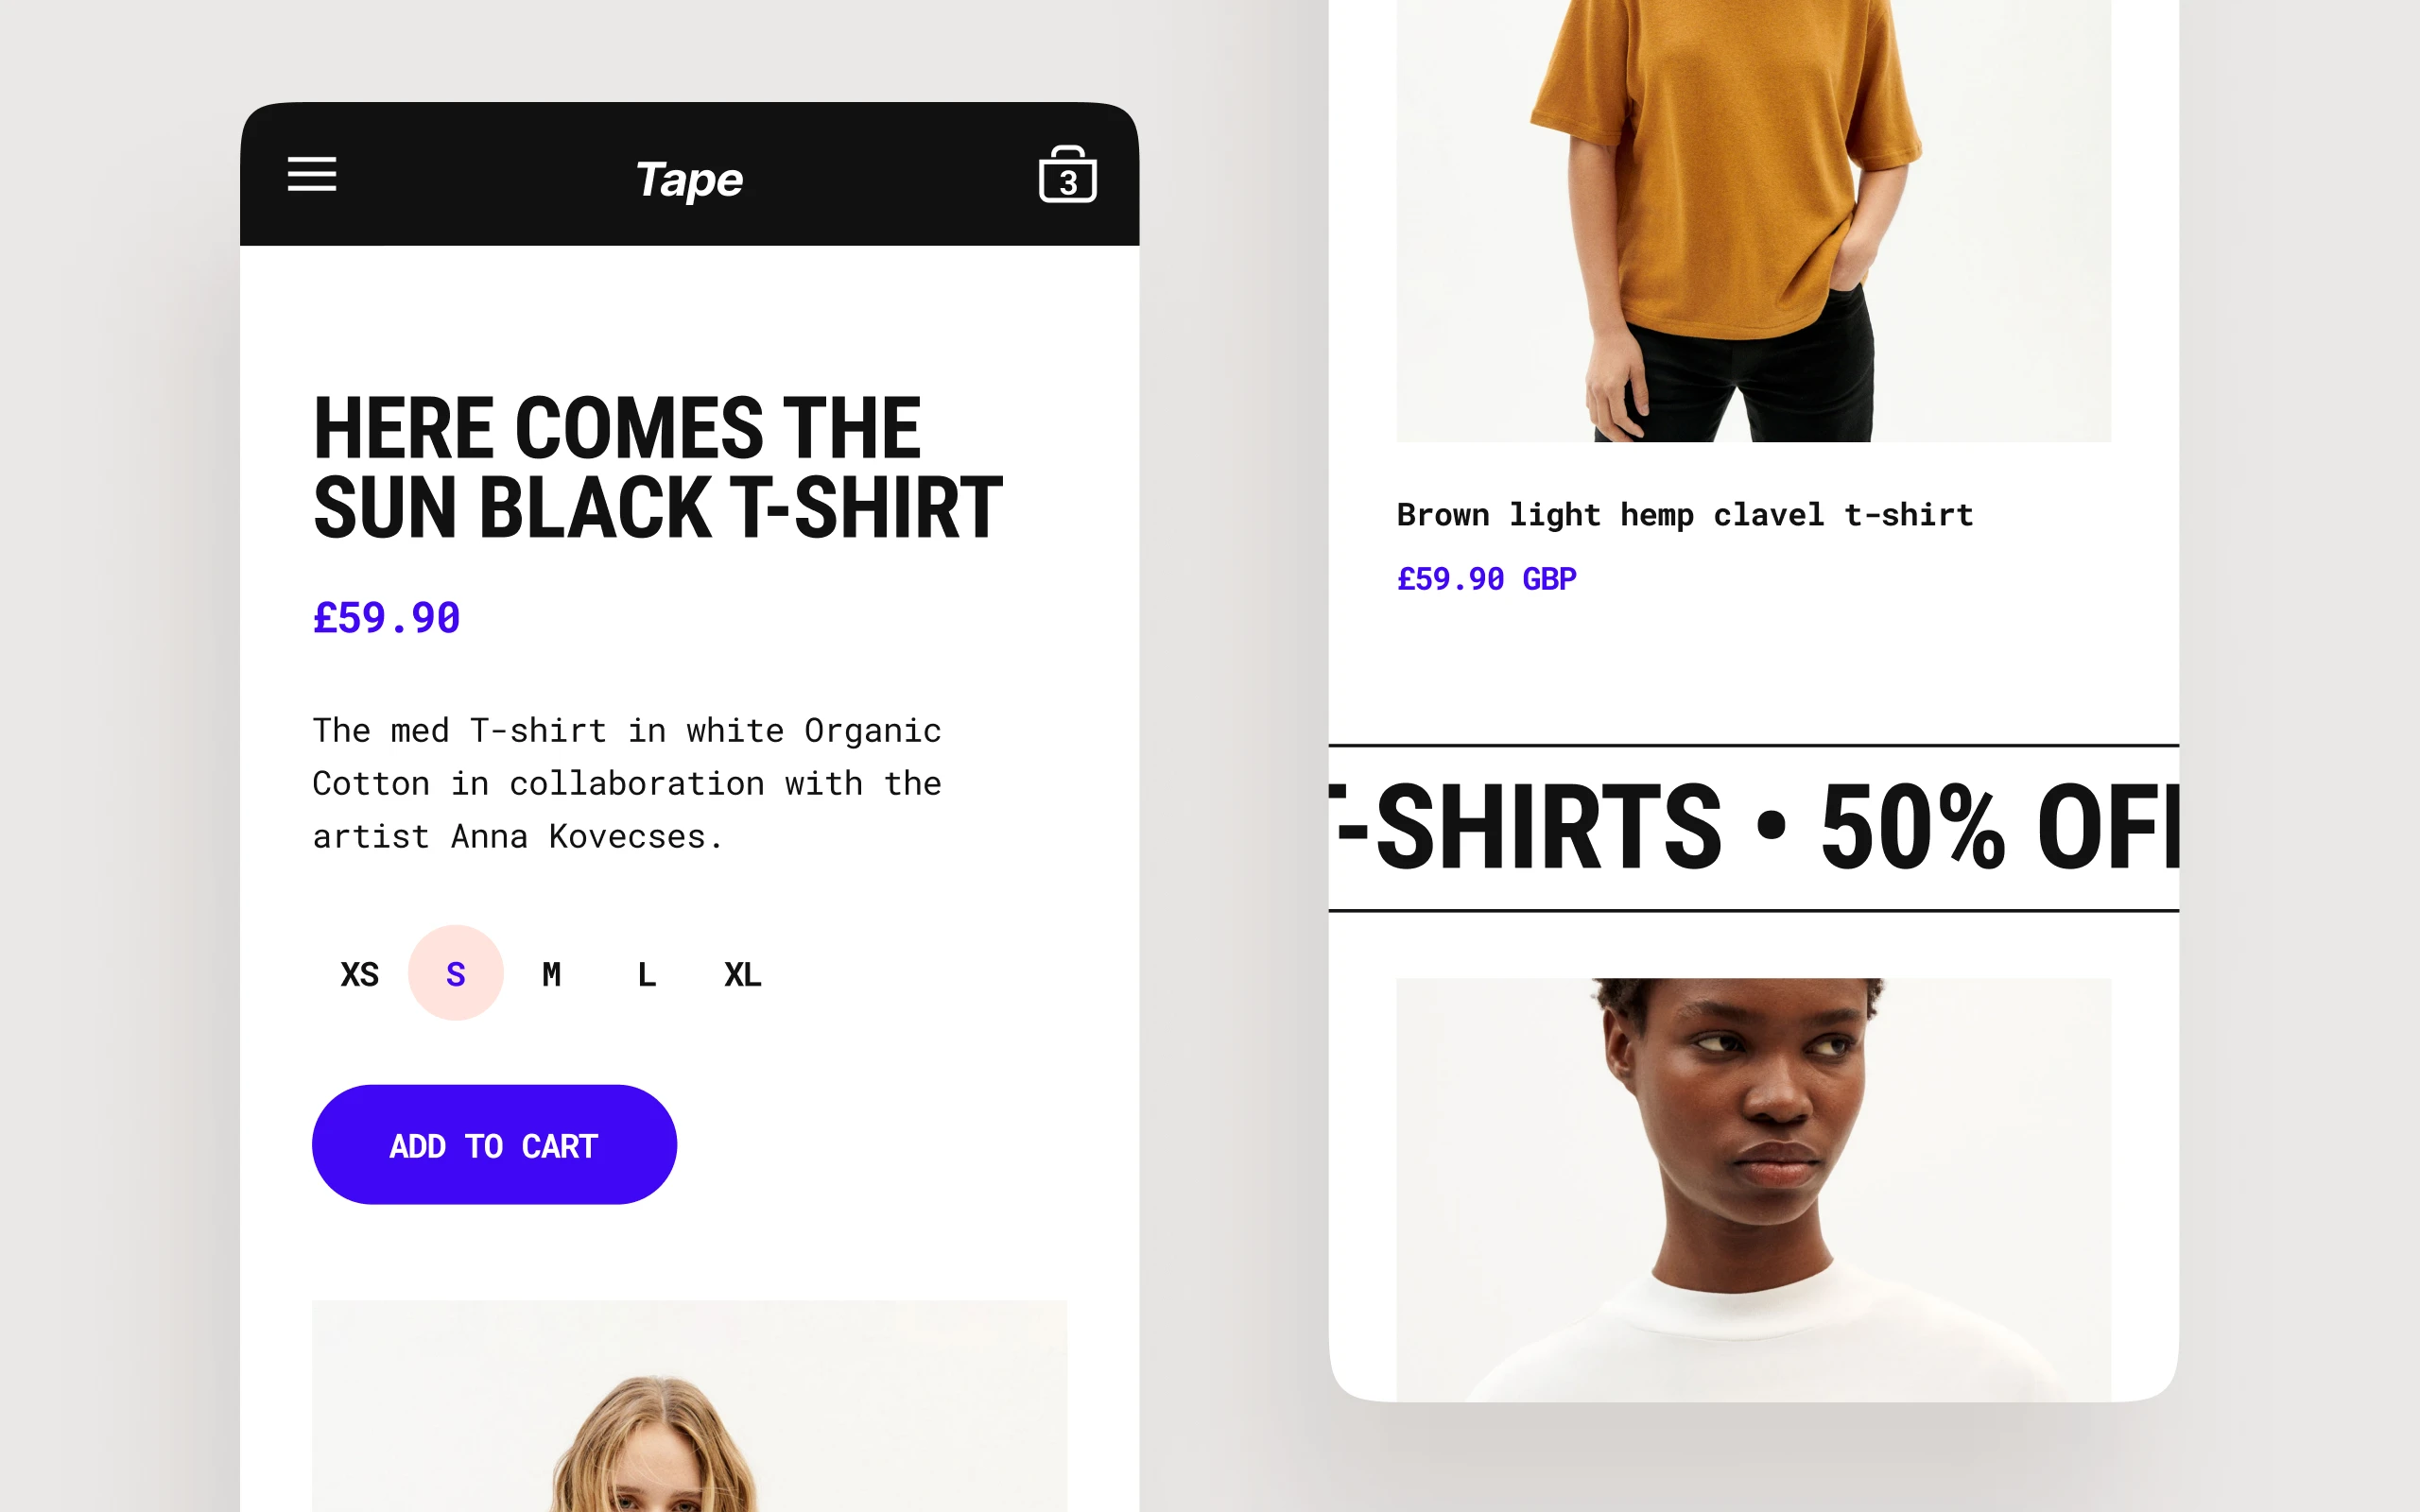Click the Add to Cart button
The width and height of the screenshot is (2420, 1512).
coord(494,1144)
